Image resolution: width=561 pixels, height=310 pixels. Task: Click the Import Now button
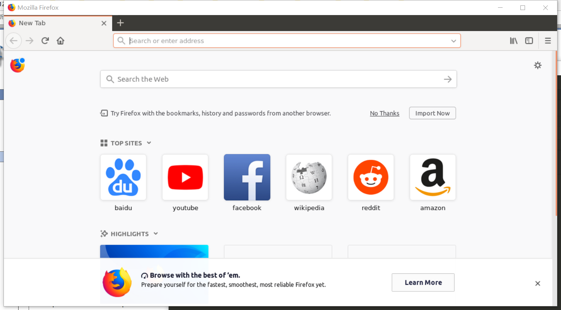pos(433,113)
